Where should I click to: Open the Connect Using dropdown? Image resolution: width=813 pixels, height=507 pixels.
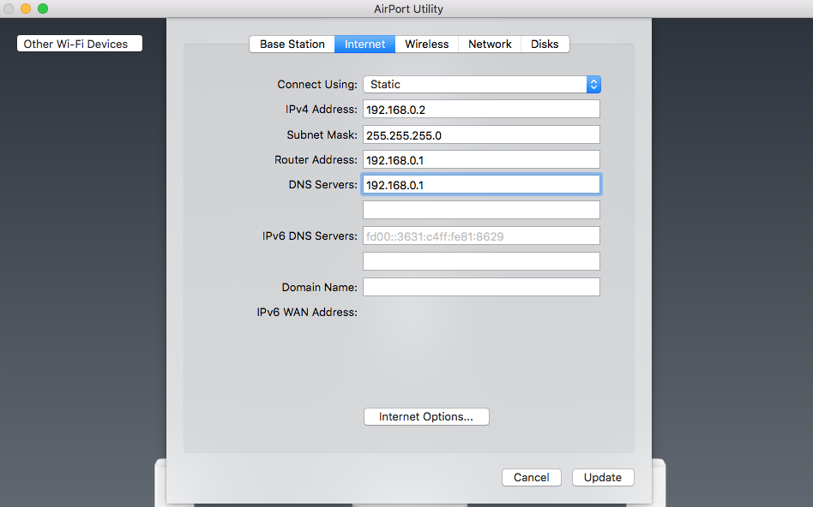pos(482,85)
